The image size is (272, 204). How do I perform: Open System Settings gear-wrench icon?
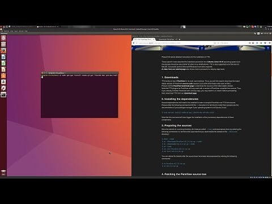[x=3, y=88]
